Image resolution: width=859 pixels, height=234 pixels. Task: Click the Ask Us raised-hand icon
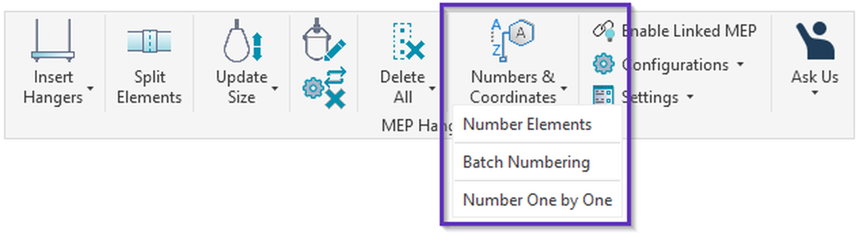[814, 41]
